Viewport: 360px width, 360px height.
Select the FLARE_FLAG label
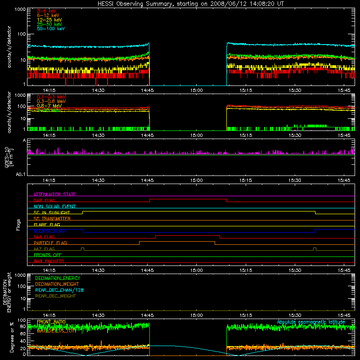point(47,225)
